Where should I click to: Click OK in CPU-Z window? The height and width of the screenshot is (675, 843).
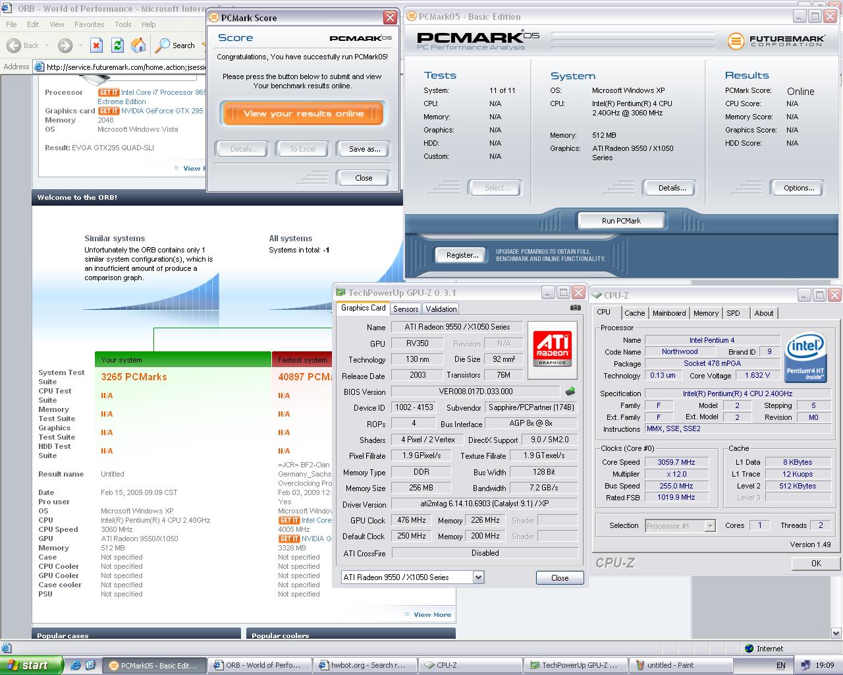[x=816, y=563]
